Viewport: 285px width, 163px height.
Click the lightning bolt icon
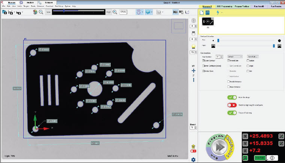click(218, 12)
